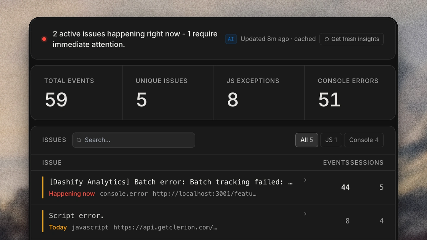Select the Console 4 filter tab
This screenshot has width=427, height=240.
coord(364,140)
